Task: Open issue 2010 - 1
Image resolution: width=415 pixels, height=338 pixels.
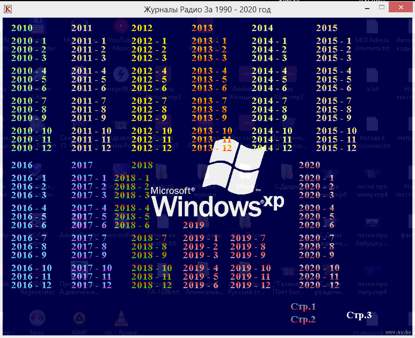Action: pos(29,41)
